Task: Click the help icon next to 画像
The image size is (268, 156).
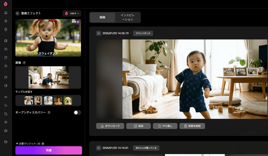Action: [x=24, y=63]
